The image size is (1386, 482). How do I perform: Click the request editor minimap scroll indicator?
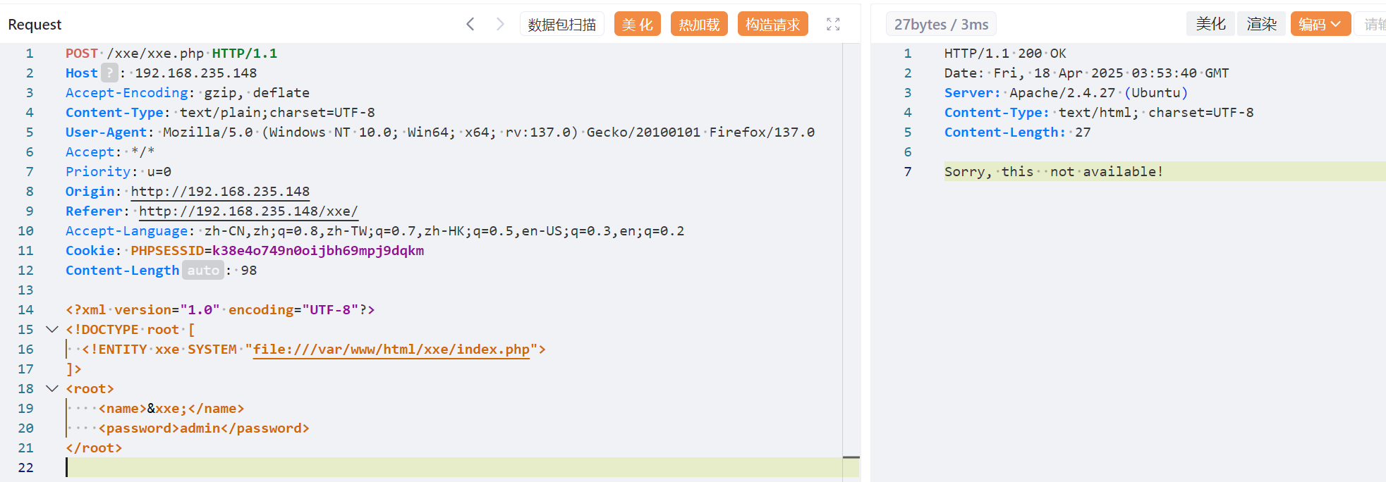pyautogui.click(x=851, y=457)
